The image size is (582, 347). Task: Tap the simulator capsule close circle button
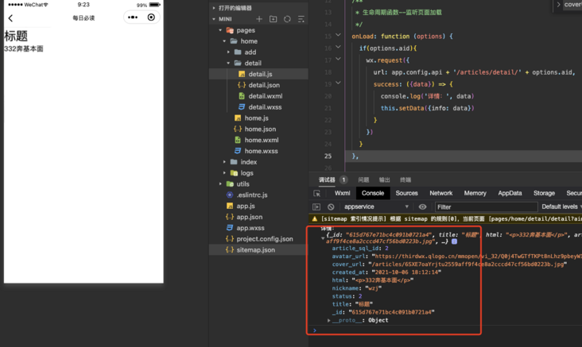pos(151,17)
